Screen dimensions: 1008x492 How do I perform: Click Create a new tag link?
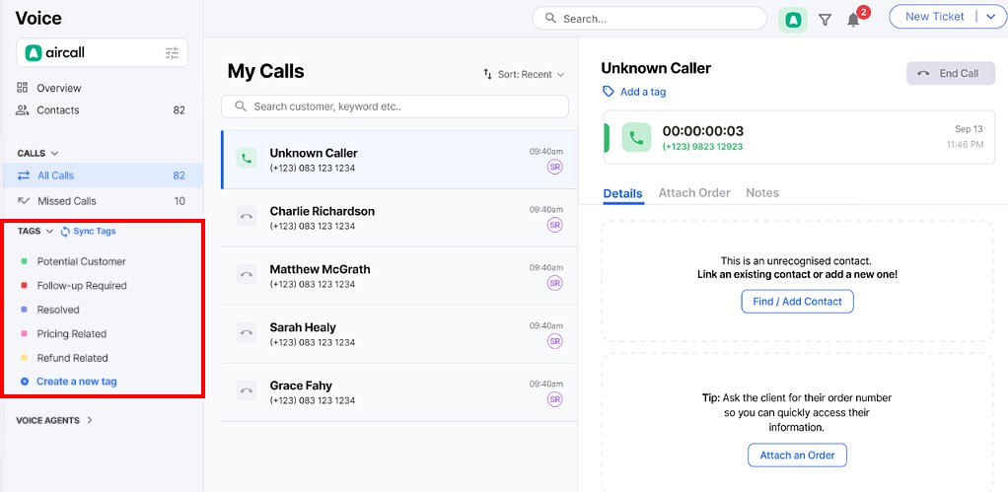[x=77, y=382]
